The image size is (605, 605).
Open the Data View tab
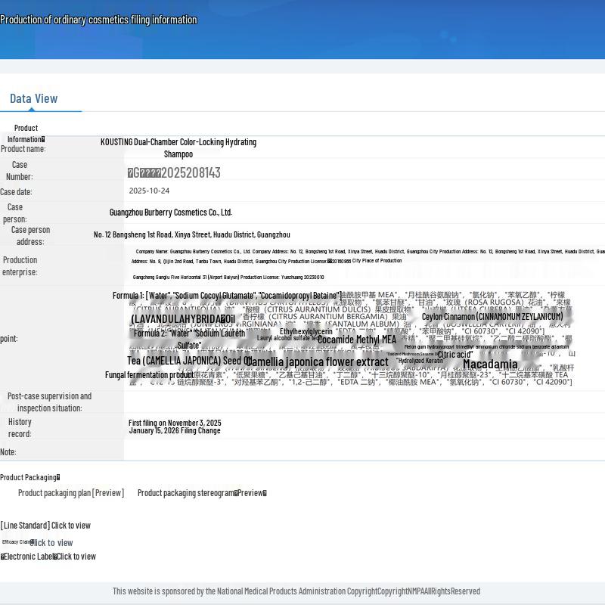pyautogui.click(x=33, y=99)
